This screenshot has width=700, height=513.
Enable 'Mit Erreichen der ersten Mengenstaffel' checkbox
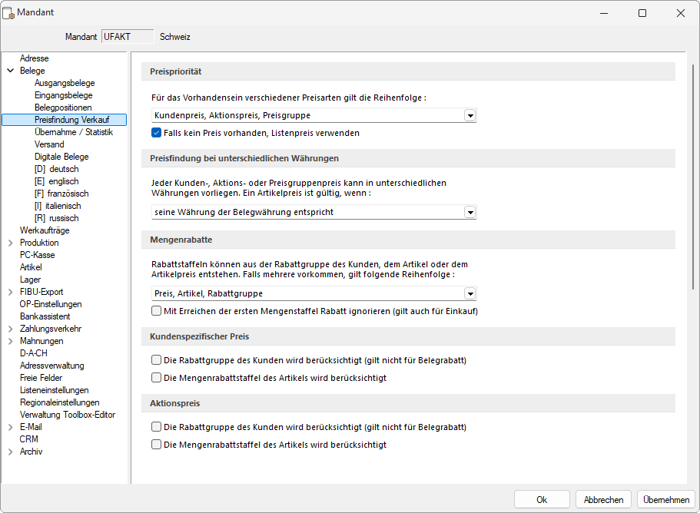click(x=157, y=311)
